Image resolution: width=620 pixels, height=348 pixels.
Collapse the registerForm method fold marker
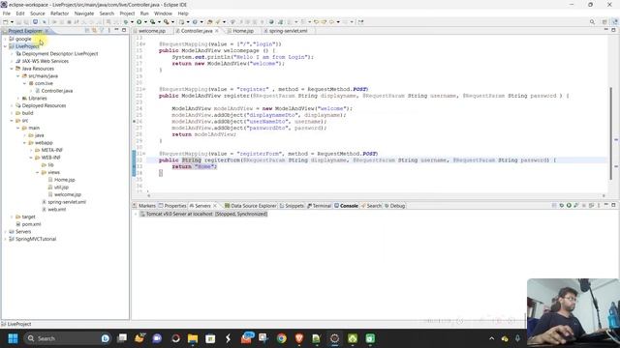144,154
